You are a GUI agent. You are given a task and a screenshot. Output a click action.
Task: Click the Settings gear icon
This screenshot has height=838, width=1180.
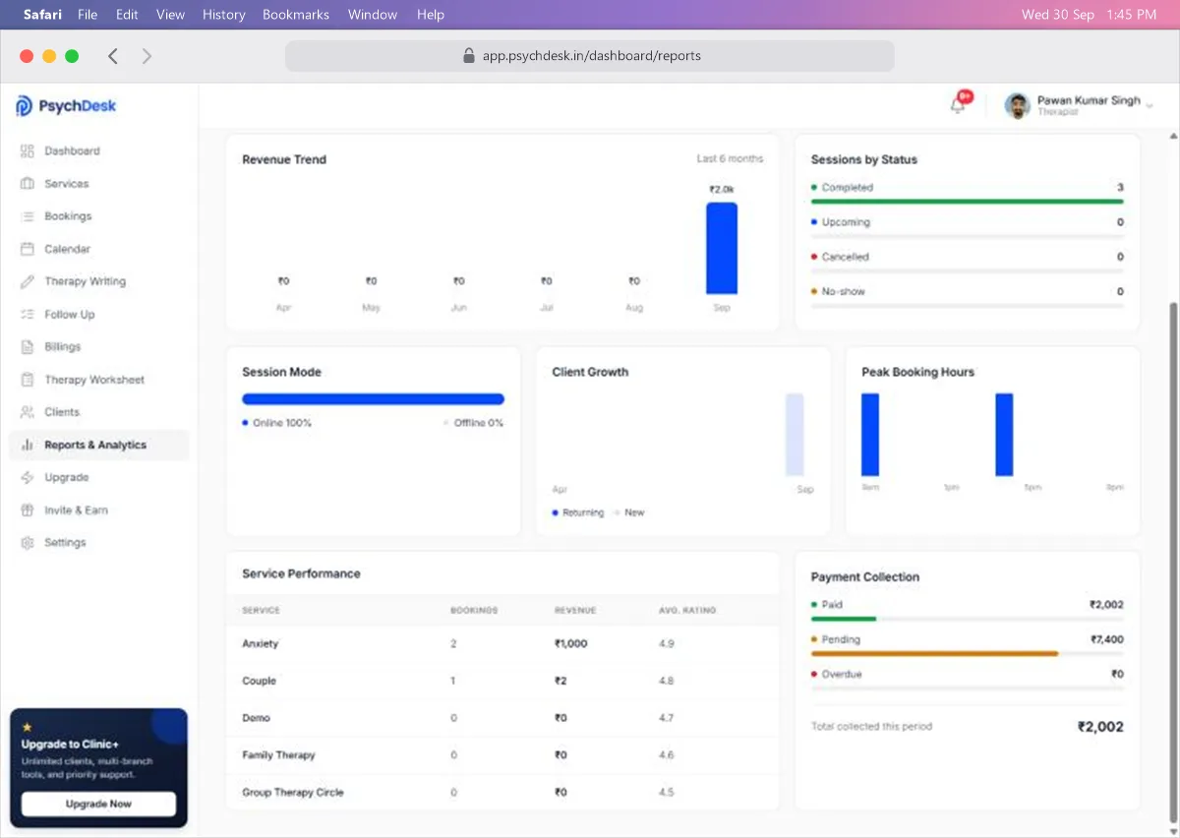pos(28,543)
